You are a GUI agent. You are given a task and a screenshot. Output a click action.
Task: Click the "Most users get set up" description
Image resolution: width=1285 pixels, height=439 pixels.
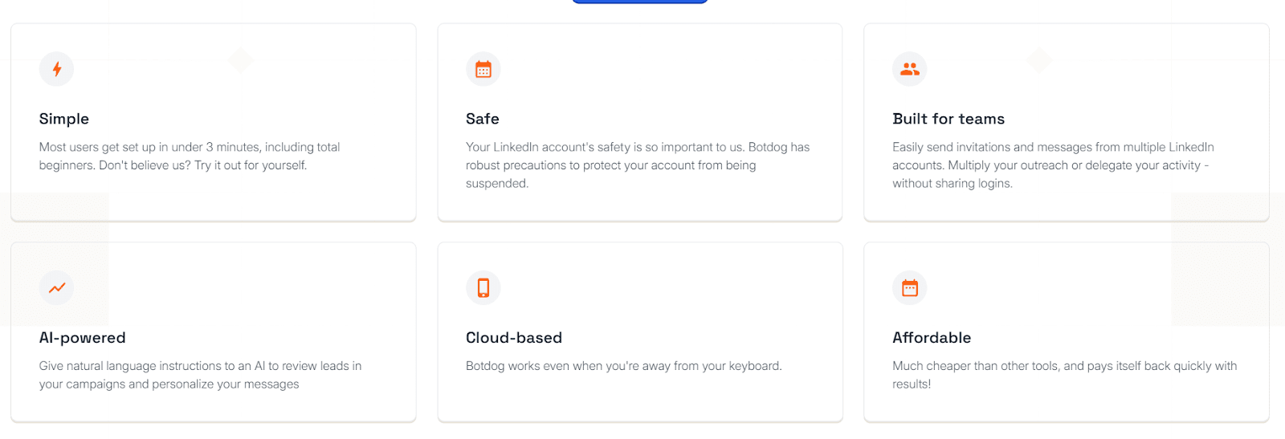[190, 156]
